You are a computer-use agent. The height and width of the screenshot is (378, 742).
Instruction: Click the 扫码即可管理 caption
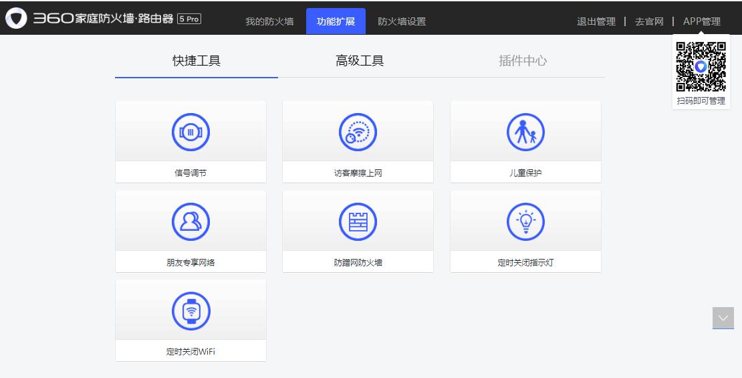(x=701, y=101)
